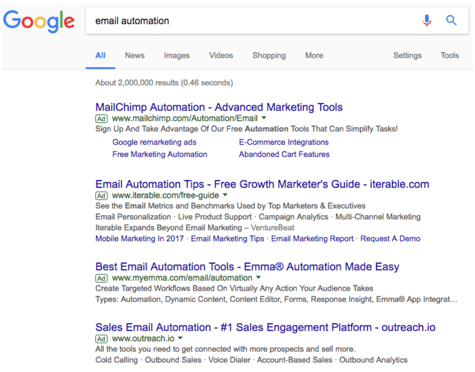Click the Iterable Expands Beyond Email Marketing line
The image size is (475, 372).
point(195,228)
